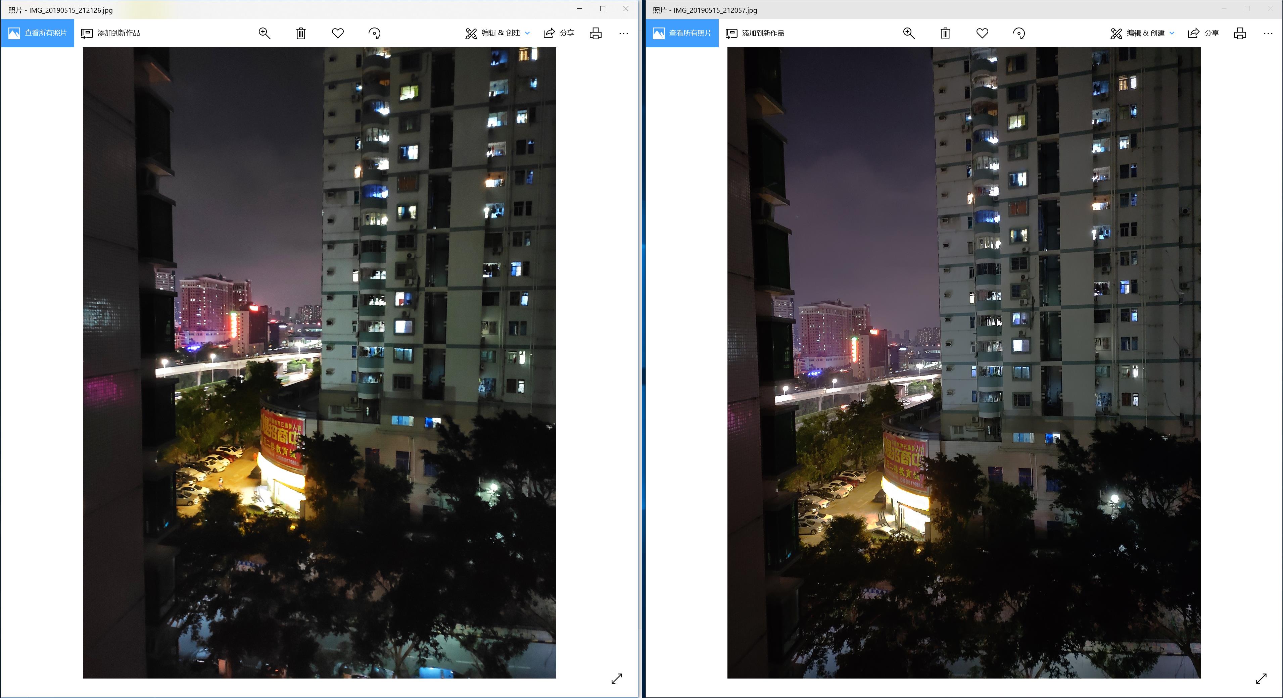Favorite the left photo with heart icon
Screen dimensions: 1283x698
click(338, 33)
